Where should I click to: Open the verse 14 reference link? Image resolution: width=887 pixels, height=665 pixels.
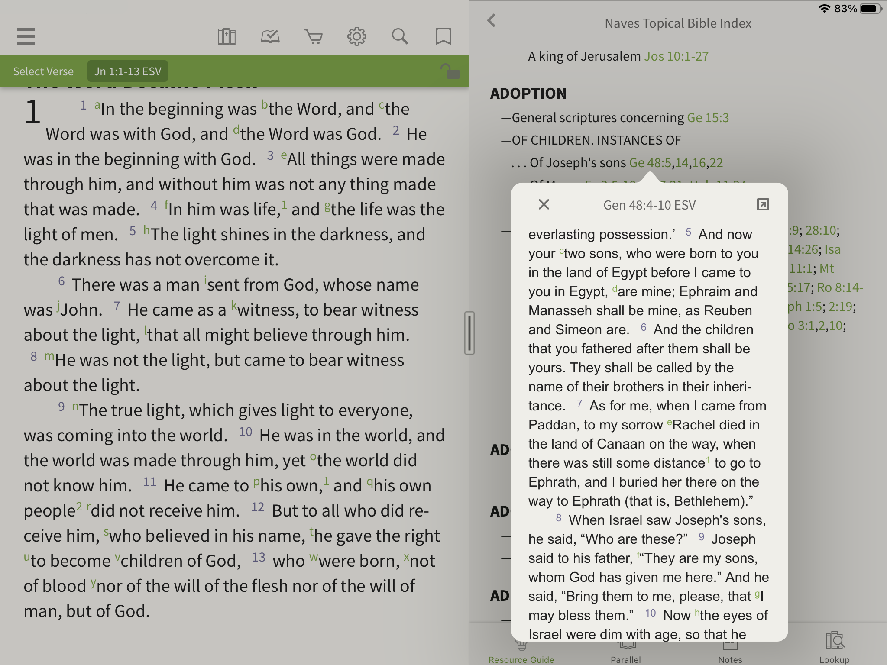[682, 163]
